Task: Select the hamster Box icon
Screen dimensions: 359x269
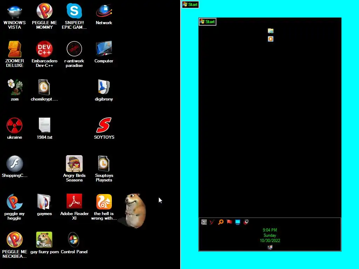Action: (45, 243)
